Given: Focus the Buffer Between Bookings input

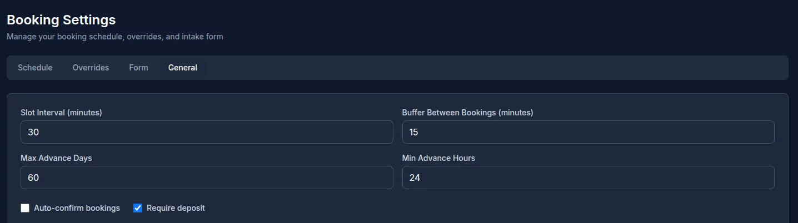Looking at the screenshot, I should [x=588, y=132].
